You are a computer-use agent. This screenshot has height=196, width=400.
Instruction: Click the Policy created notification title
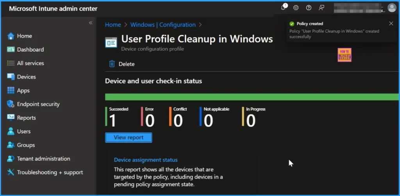(310, 24)
